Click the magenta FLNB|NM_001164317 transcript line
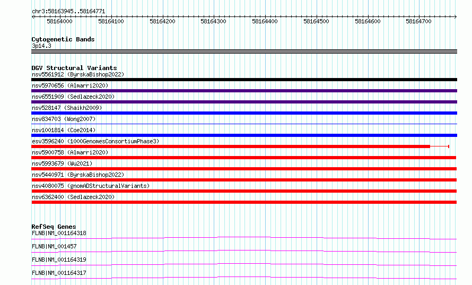Screen dimensions: 472x285 pyautogui.click(x=244, y=278)
